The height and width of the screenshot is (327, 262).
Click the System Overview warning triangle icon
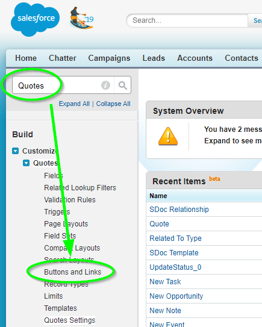[168, 136]
